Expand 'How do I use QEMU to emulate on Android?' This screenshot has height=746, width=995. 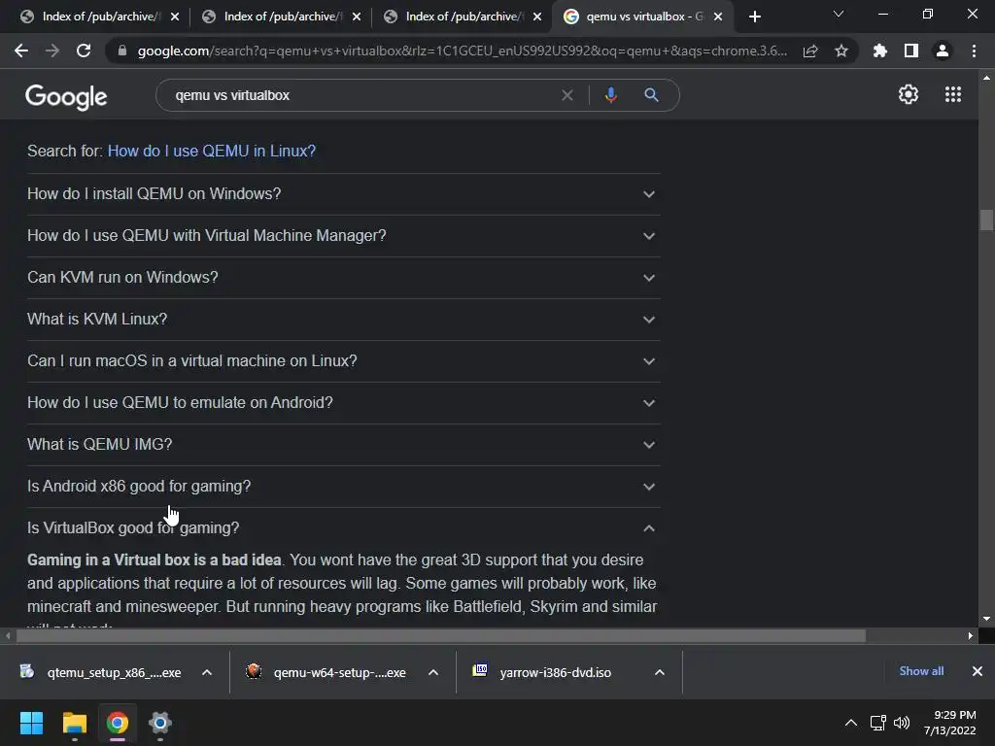coord(343,403)
